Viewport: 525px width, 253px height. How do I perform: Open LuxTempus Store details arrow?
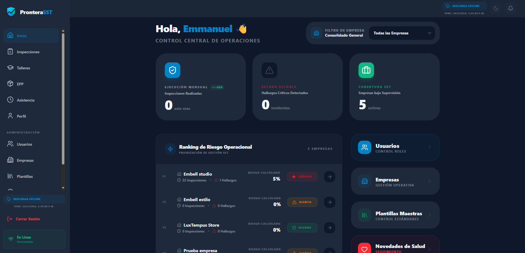330,228
